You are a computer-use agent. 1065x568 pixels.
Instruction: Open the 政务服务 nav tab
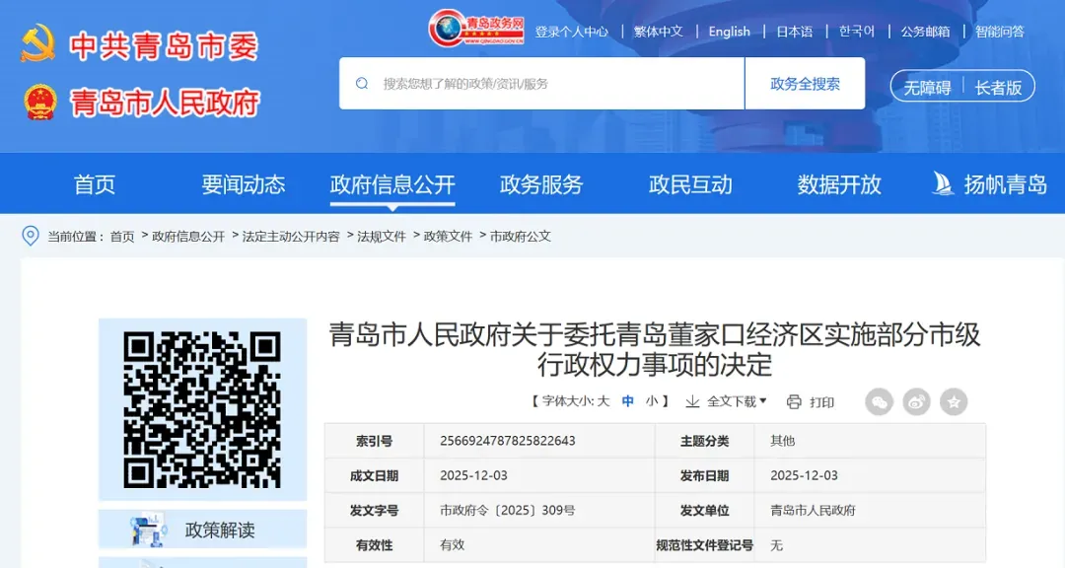coord(541,184)
